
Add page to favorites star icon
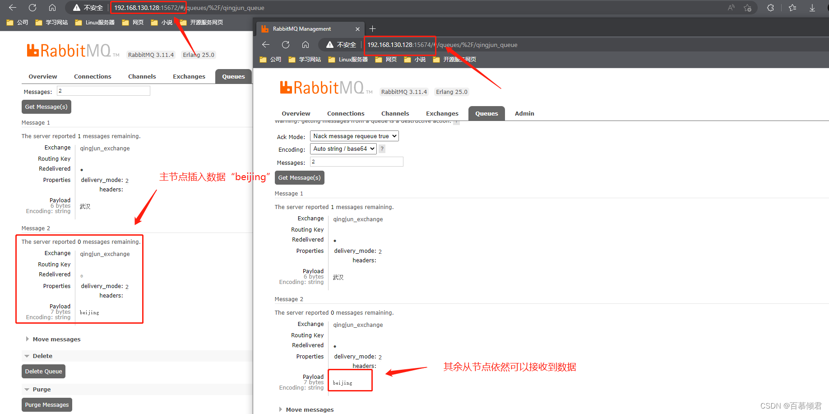(748, 8)
